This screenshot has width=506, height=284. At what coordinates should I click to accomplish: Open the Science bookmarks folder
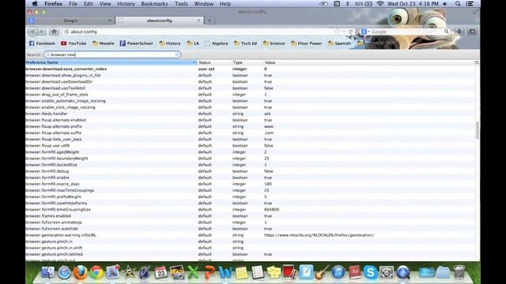[x=274, y=43]
